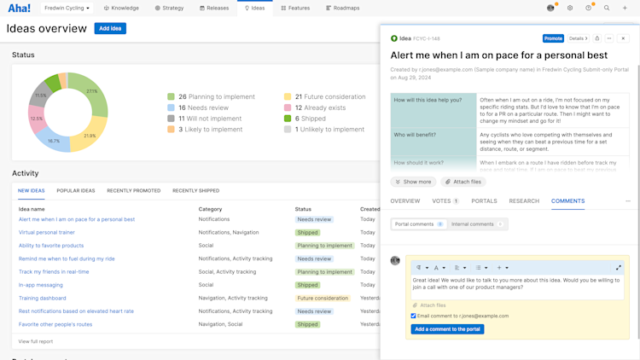640x360 pixels.
Task: Open the Releases menu
Action: click(214, 8)
